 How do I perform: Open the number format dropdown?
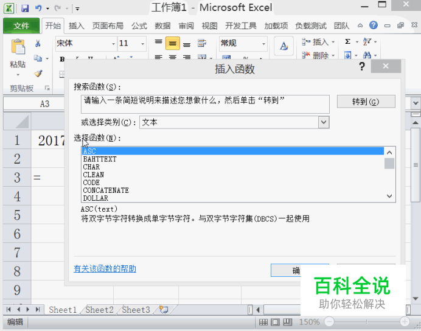click(x=263, y=43)
